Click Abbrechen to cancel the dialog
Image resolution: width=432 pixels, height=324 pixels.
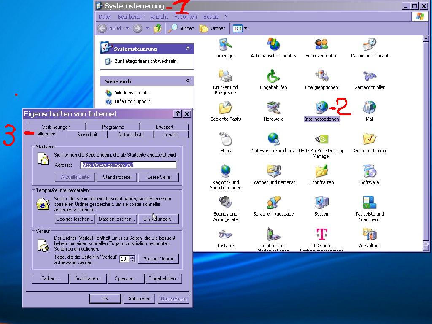pos(139,299)
